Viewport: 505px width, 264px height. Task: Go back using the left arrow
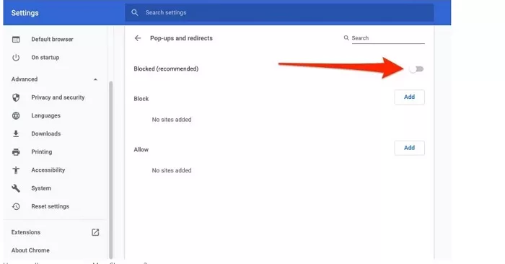138,38
